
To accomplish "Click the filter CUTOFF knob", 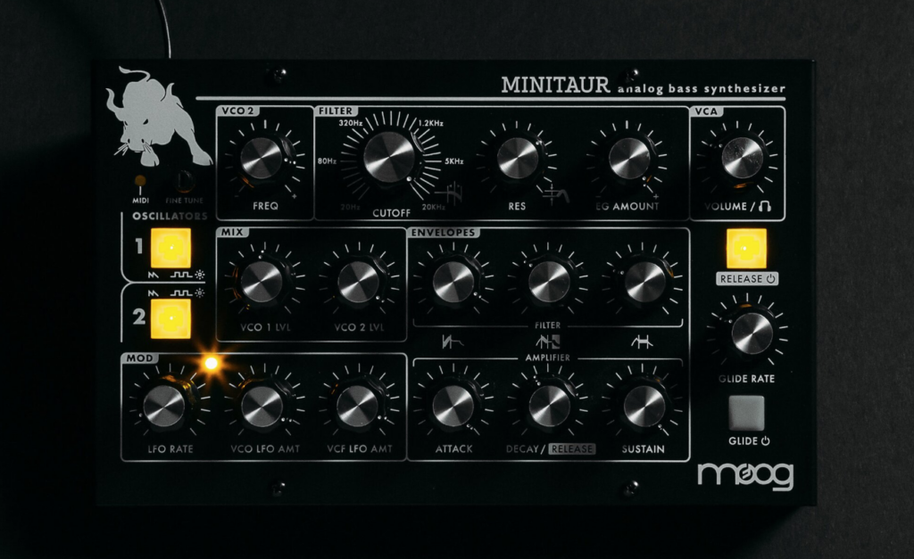I will pos(389,157).
